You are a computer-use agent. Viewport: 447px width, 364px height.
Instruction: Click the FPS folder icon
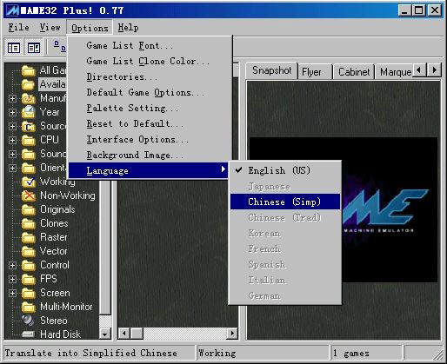coord(29,279)
